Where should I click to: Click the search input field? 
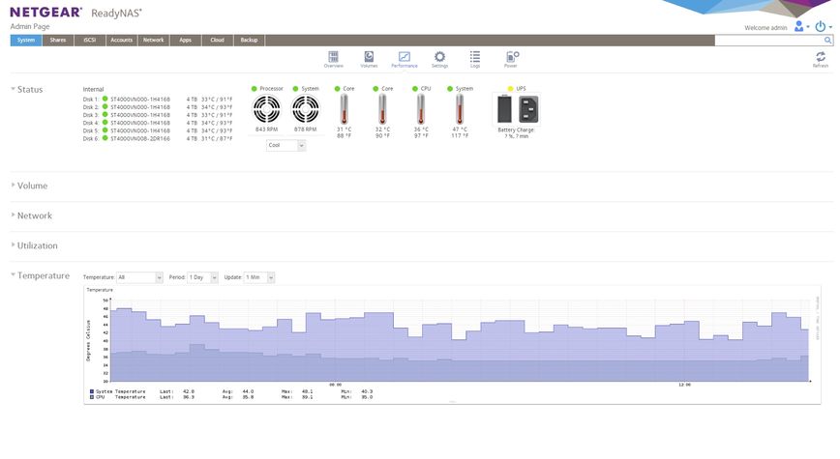tap(769, 41)
